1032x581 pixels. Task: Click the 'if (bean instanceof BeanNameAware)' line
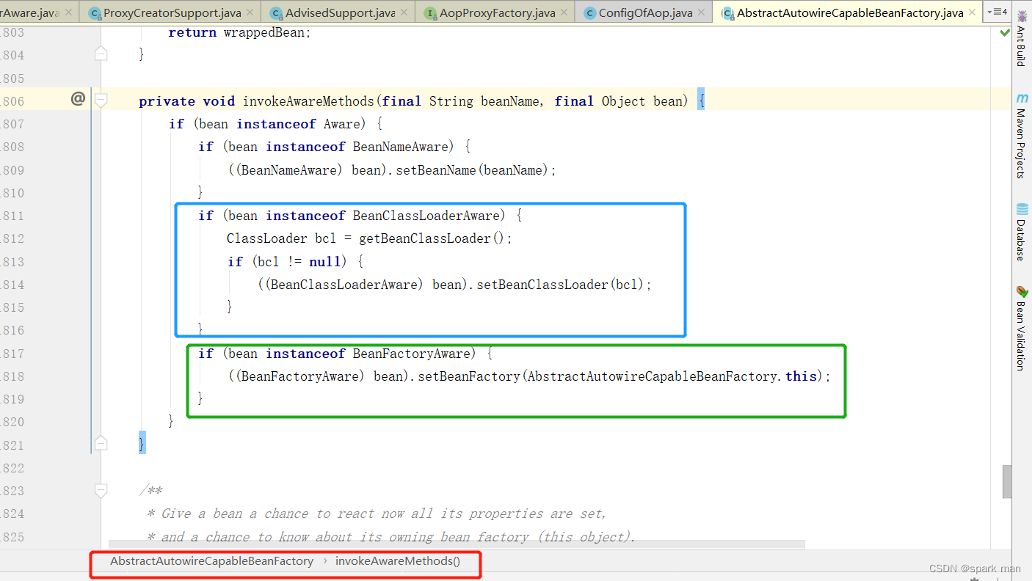pos(334,147)
